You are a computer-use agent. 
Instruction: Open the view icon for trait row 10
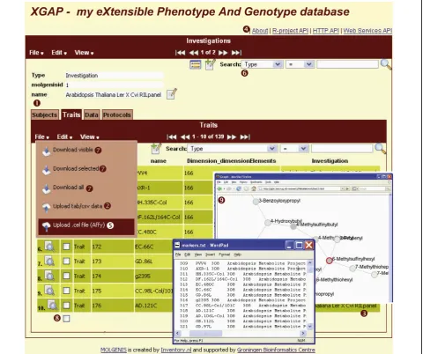[x=53, y=305]
